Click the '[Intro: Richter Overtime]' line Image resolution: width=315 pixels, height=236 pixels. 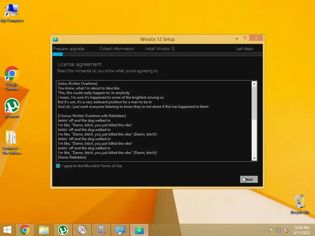(78, 84)
